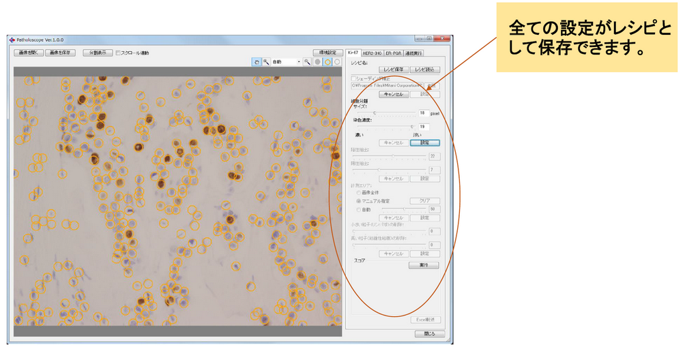Click the Excel出力 button
685x349 pixels.
426,320
